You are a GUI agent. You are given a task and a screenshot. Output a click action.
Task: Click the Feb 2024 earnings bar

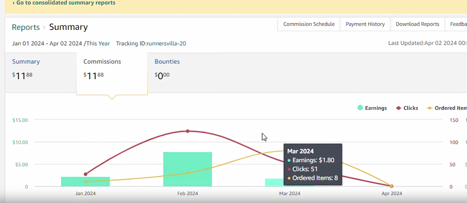pos(188,169)
